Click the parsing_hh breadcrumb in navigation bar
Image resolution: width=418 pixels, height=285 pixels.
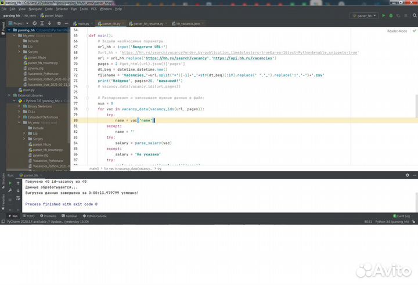click(x=12, y=16)
